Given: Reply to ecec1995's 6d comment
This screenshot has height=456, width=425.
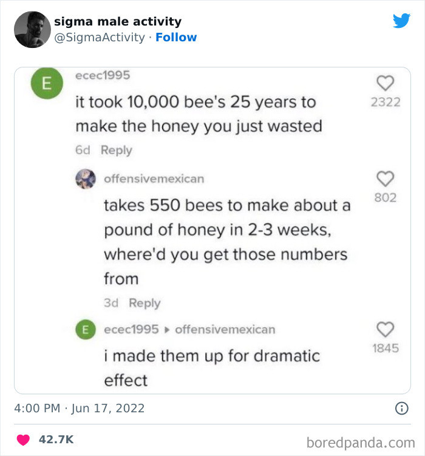Looking at the screenshot, I should point(117,150).
